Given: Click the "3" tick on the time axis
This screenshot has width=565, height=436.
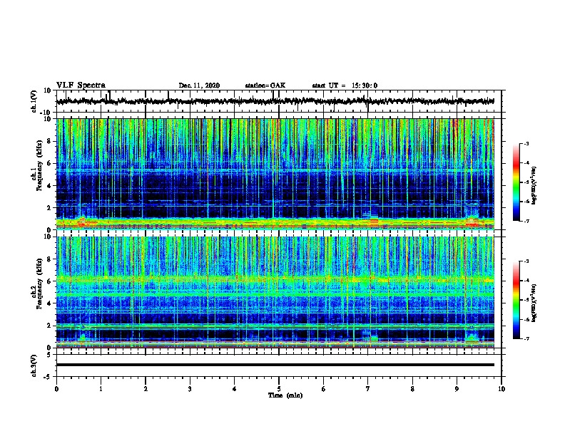Looking at the screenshot, I should 190,389.
